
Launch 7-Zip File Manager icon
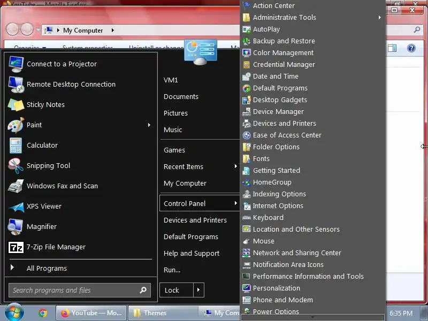(x=16, y=247)
